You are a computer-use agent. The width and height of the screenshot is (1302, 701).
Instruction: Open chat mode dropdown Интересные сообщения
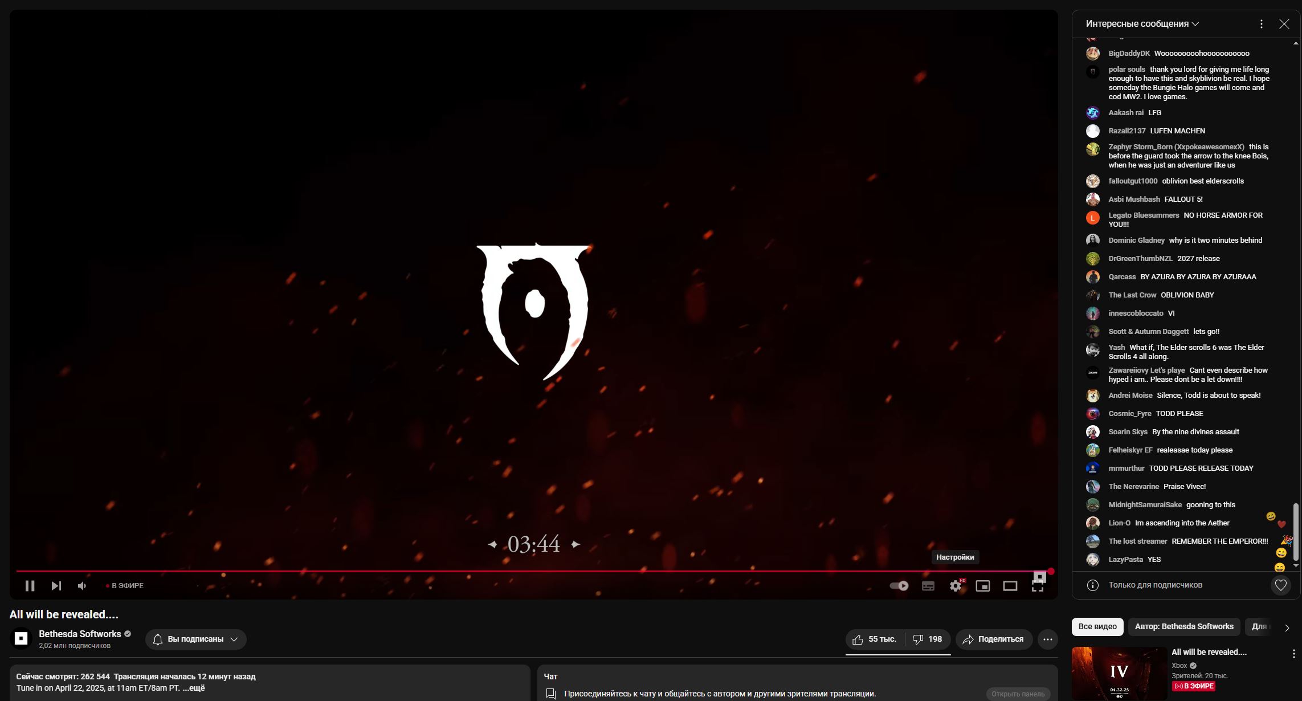1142,24
